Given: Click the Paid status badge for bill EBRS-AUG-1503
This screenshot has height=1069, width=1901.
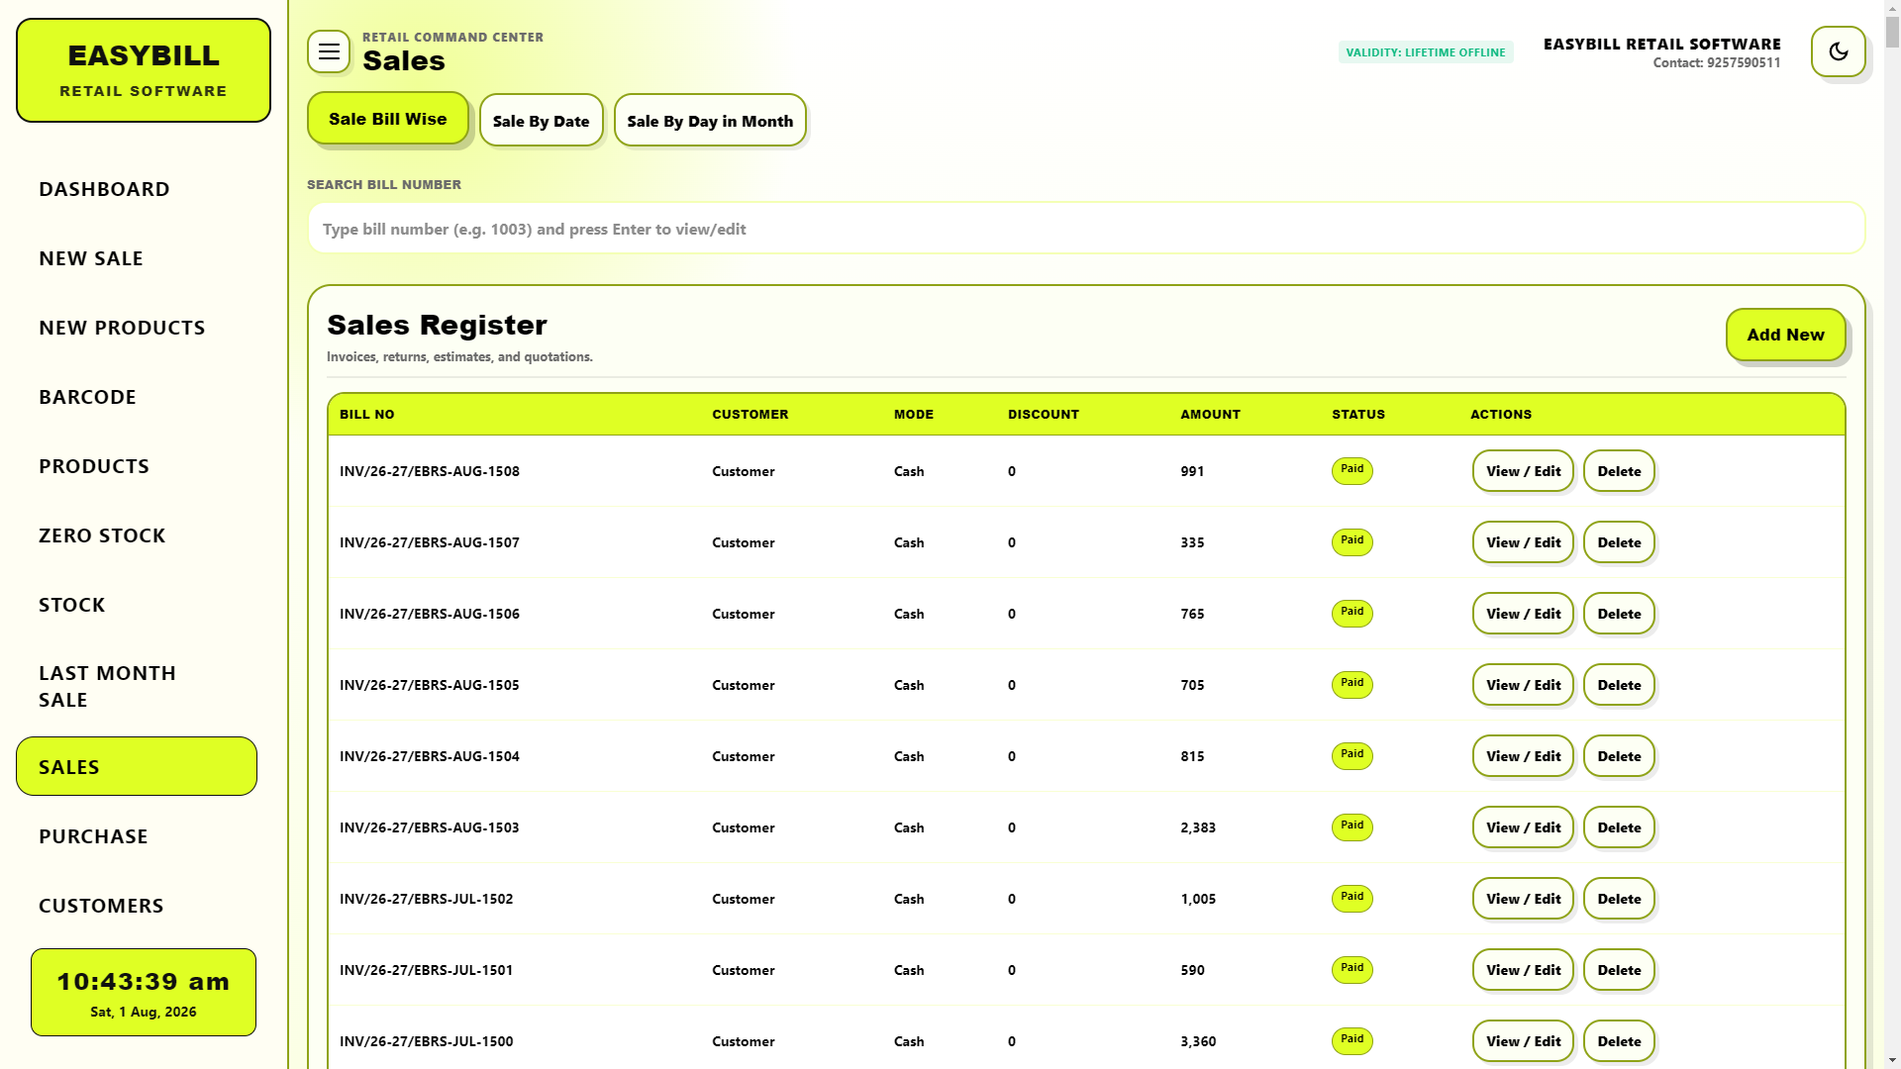Looking at the screenshot, I should click(x=1351, y=826).
